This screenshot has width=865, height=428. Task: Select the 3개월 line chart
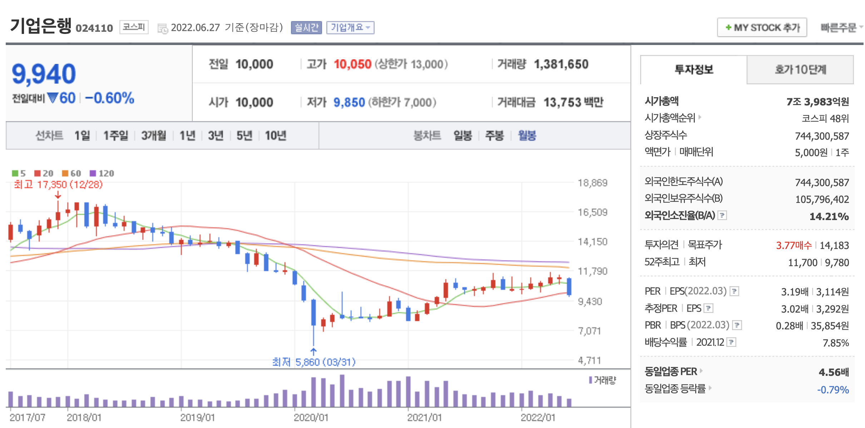(154, 136)
